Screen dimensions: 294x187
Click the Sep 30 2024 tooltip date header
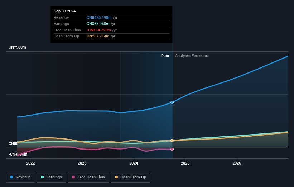coord(65,11)
